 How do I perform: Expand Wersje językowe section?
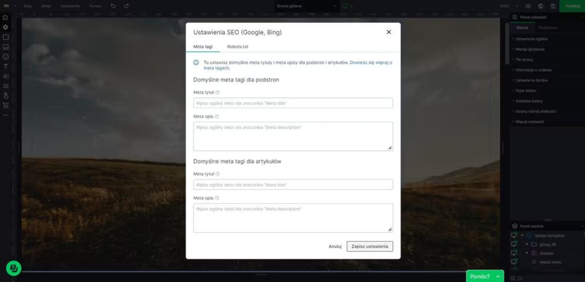(530, 49)
